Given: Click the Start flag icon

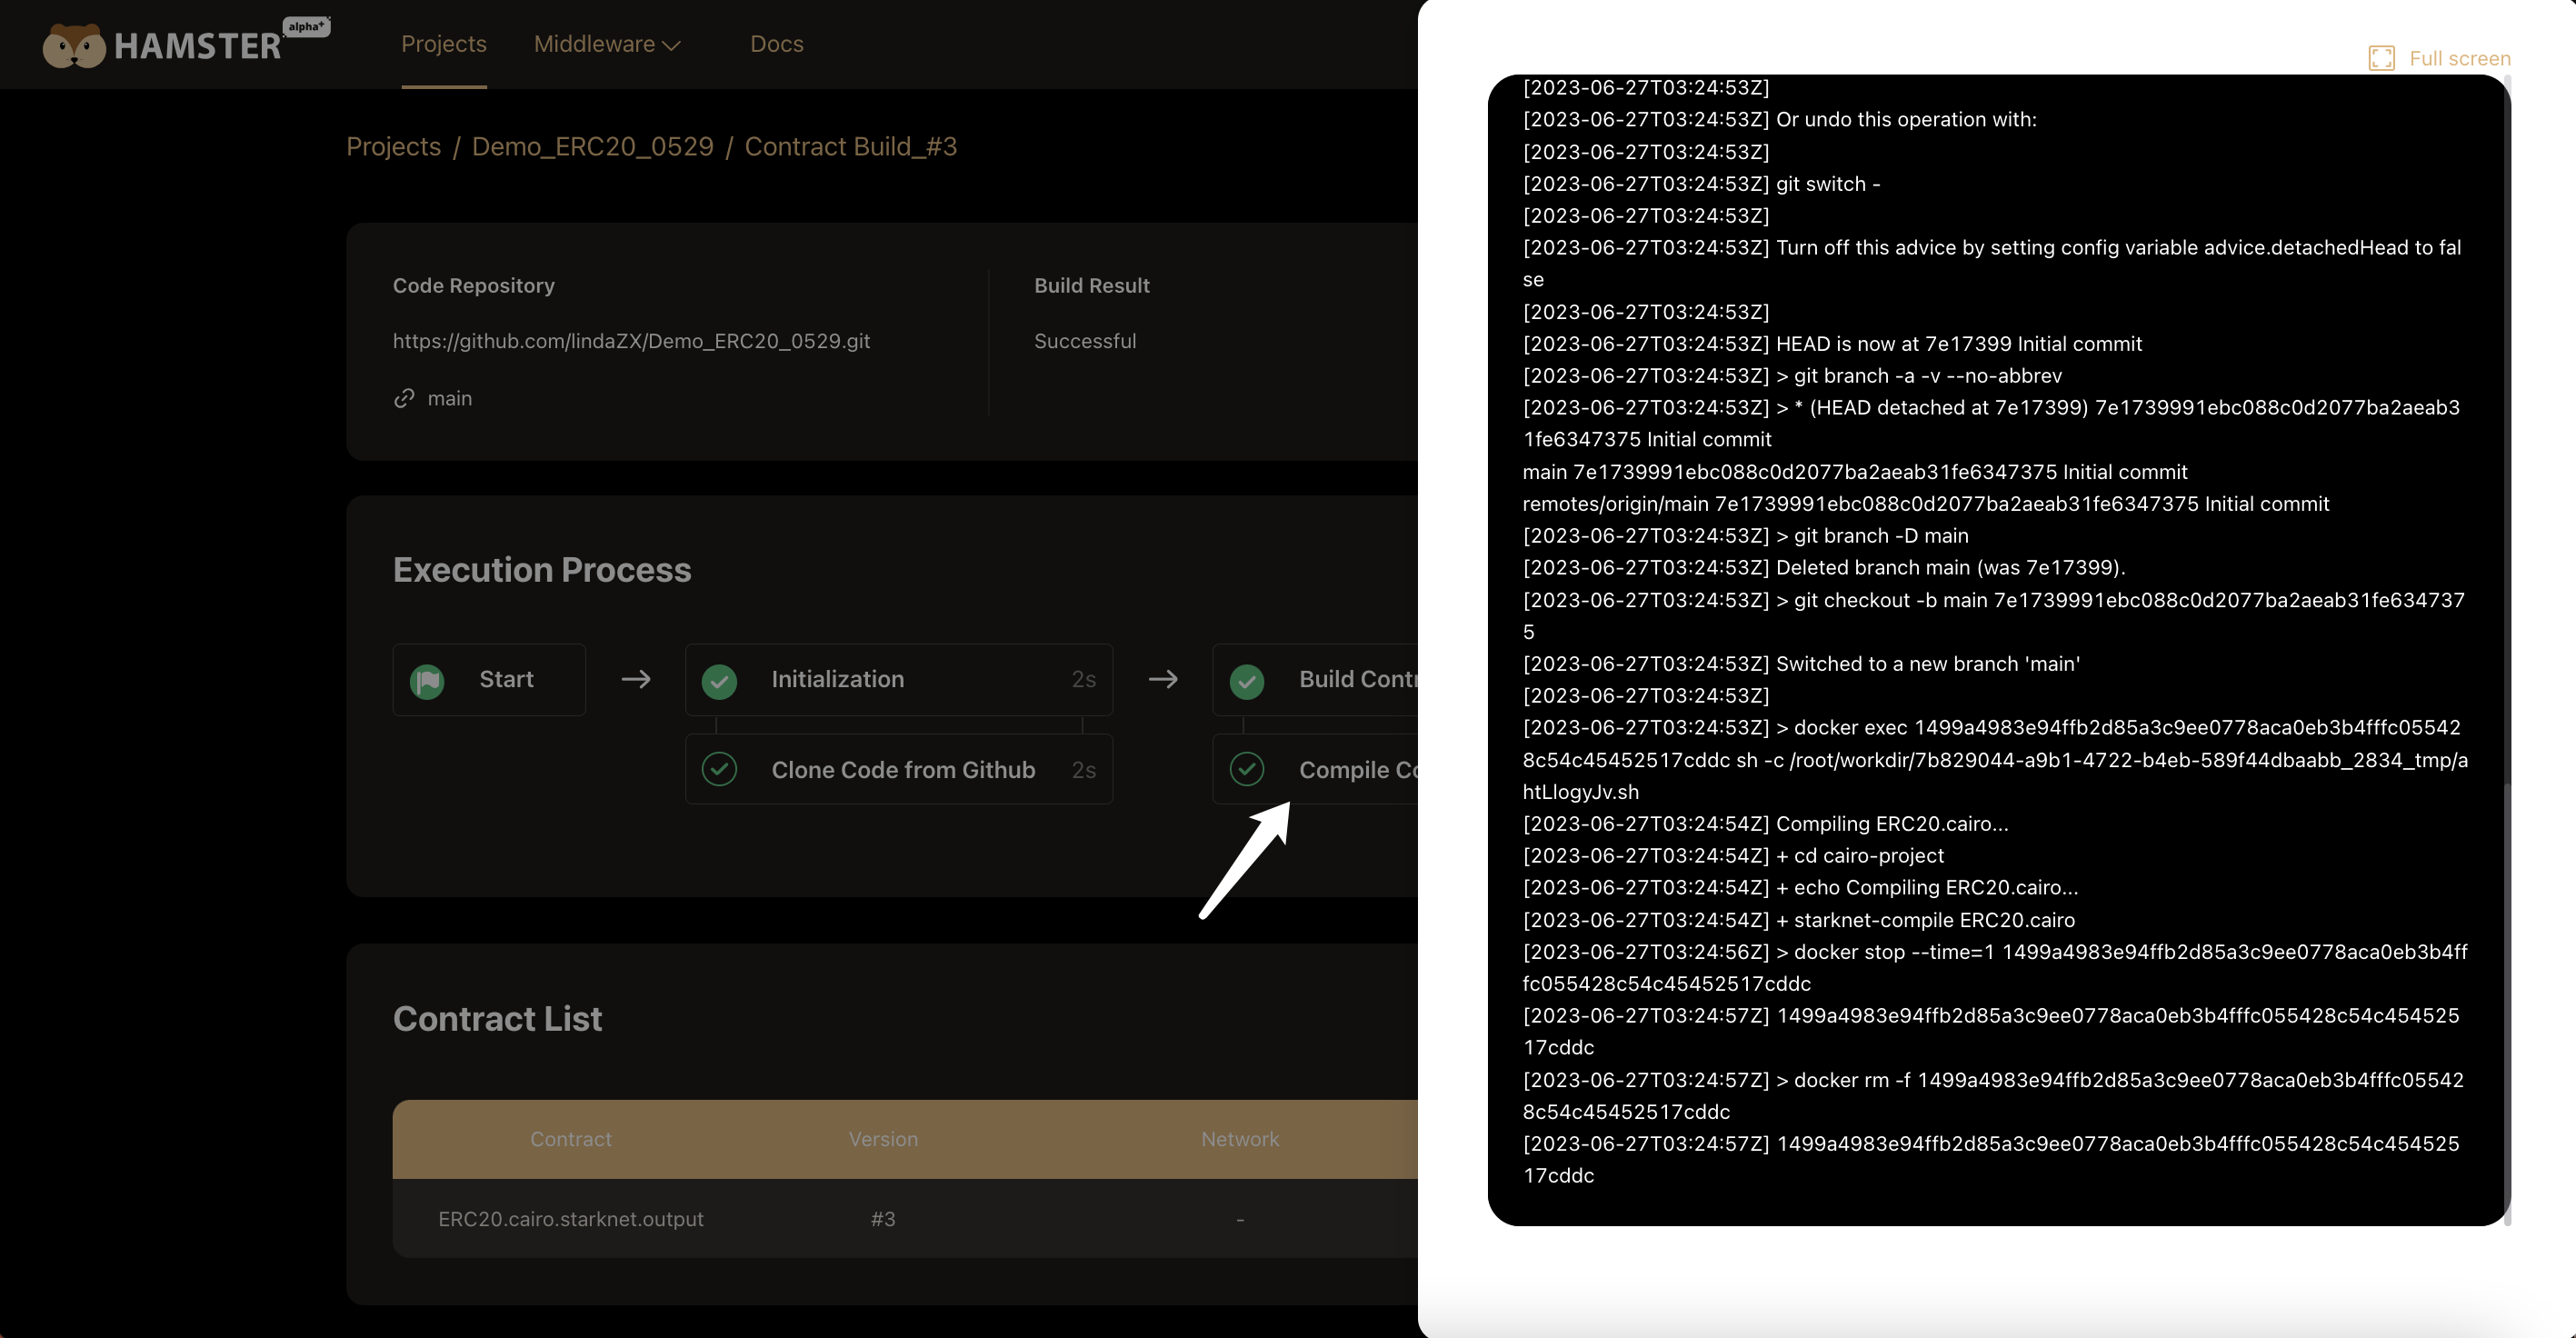Looking at the screenshot, I should click(x=428, y=680).
